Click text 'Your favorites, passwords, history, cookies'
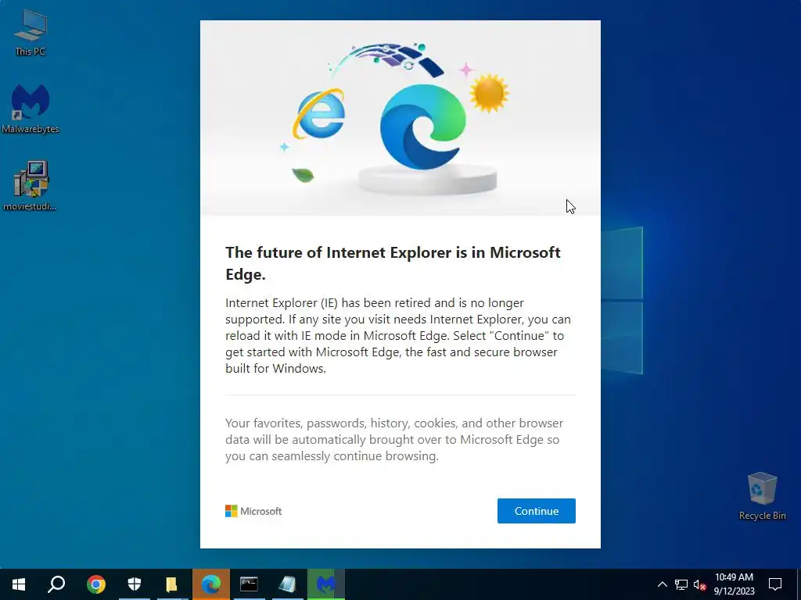This screenshot has width=801, height=600. pyautogui.click(x=394, y=439)
